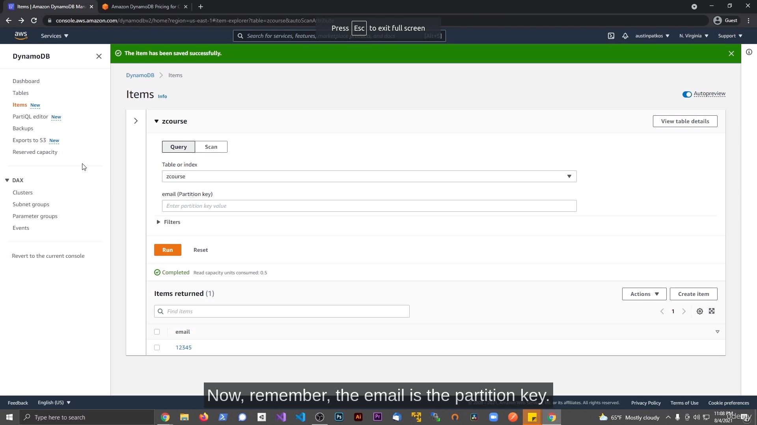Click the expand results fullscreen icon

tap(712, 311)
